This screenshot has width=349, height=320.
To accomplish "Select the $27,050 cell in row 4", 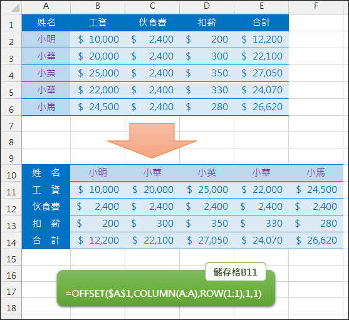I will [261, 73].
